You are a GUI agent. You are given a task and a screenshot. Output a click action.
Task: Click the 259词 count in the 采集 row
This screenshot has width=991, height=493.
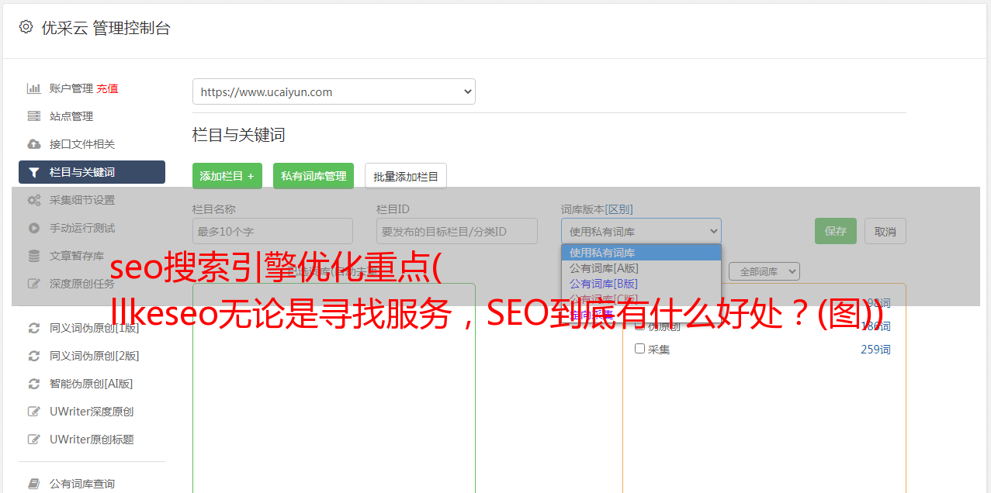[875, 350]
